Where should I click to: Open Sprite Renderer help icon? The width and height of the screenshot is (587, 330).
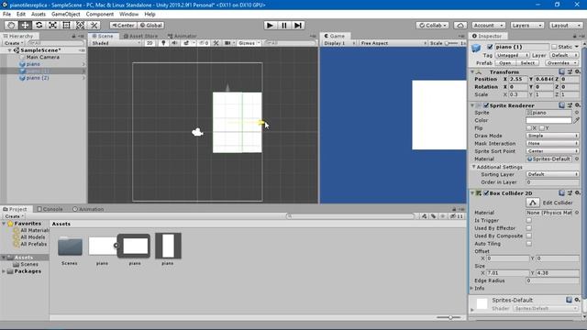561,105
